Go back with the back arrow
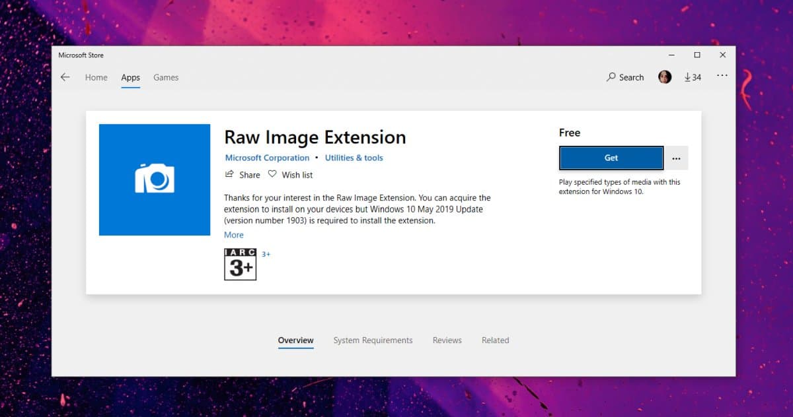The height and width of the screenshot is (417, 793). (x=65, y=77)
